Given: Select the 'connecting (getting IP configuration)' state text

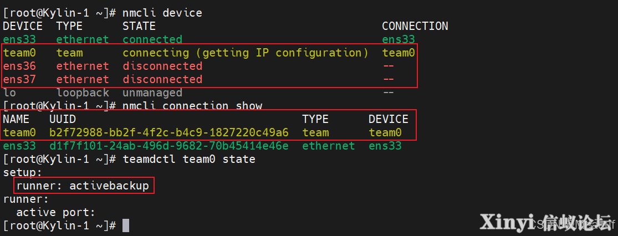Looking at the screenshot, I should pyautogui.click(x=245, y=53).
